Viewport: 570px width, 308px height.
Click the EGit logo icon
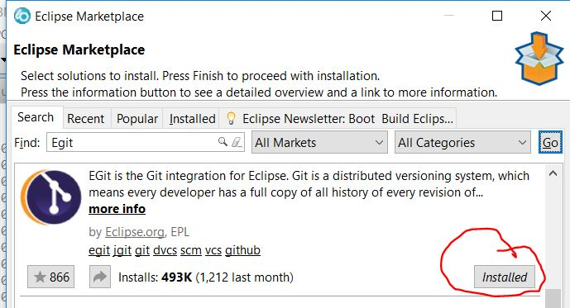click(x=51, y=197)
